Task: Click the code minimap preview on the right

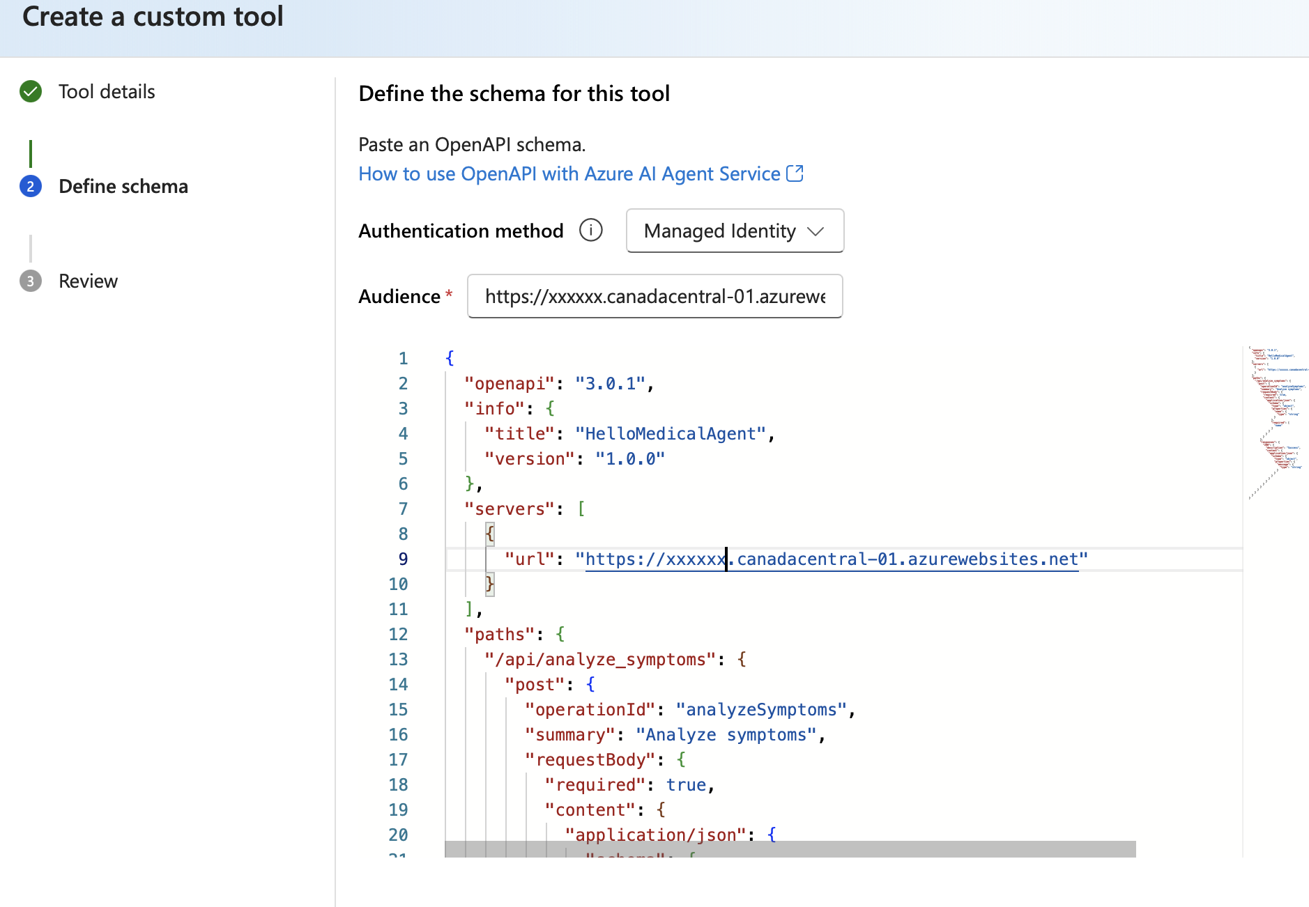Action: (x=1277, y=421)
